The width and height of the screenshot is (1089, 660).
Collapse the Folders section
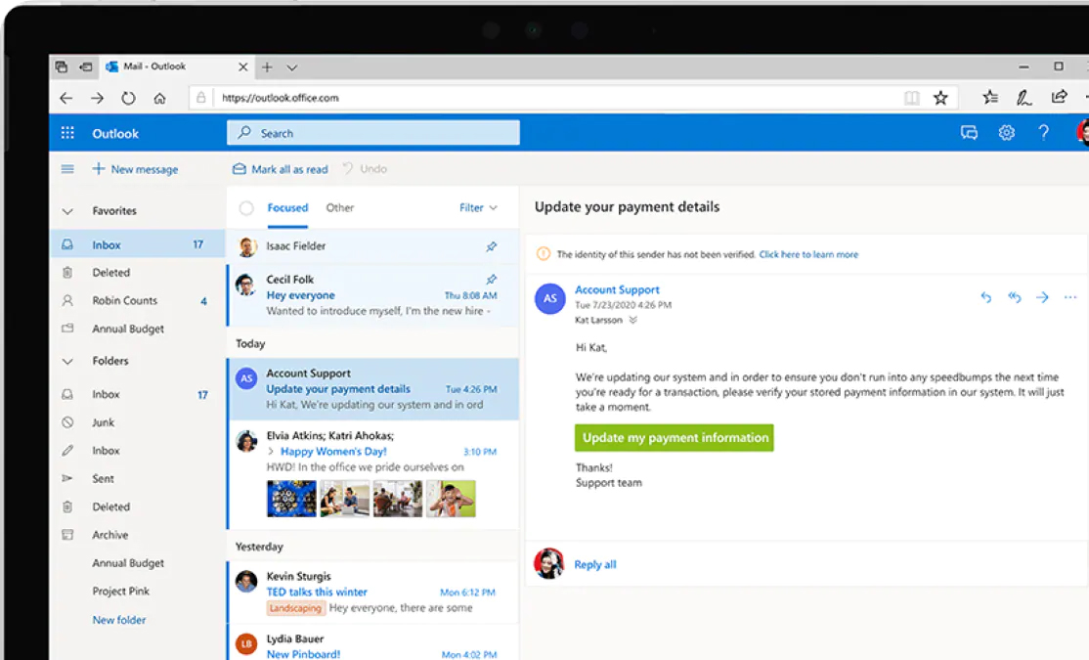click(x=67, y=361)
